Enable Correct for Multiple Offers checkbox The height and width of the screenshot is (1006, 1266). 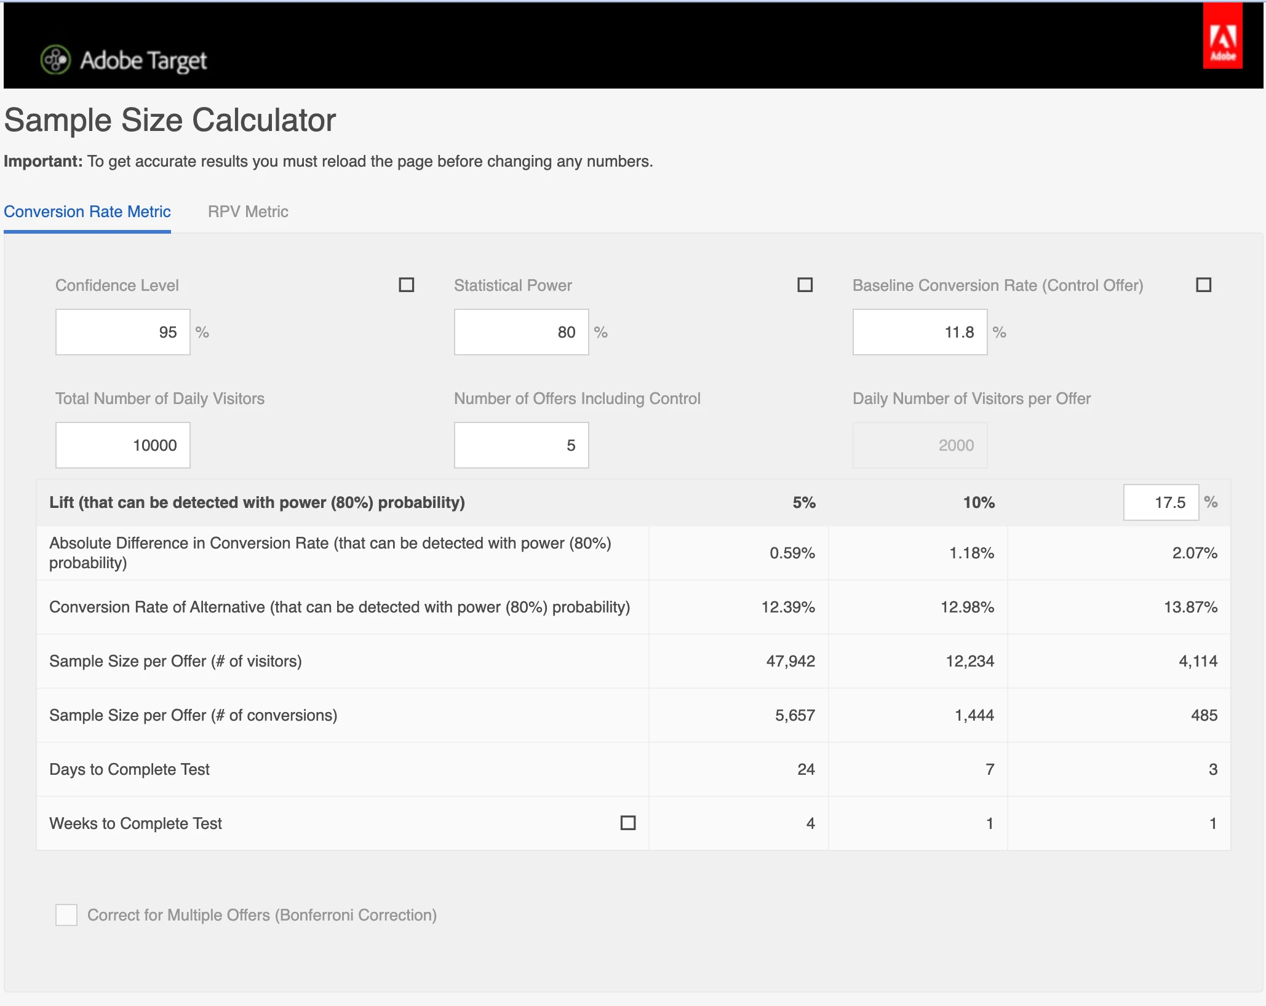pyautogui.click(x=66, y=915)
